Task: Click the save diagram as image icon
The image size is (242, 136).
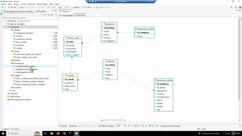Action: 153,126
